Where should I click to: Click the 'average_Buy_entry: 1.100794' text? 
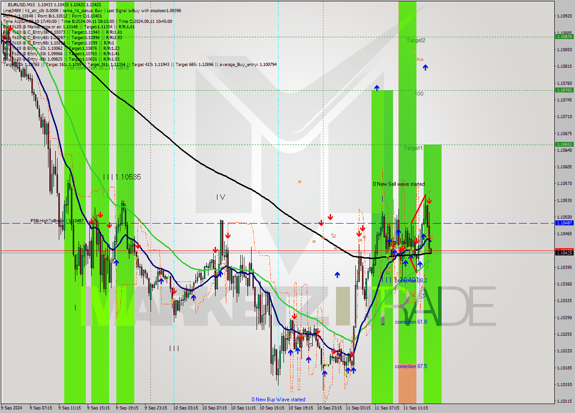click(x=248, y=65)
